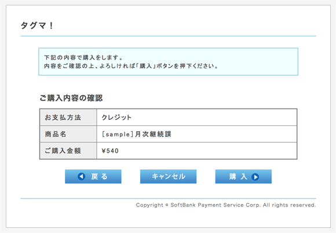
Task: Click the 内容をご確認の上 instruction line
Action: 131,66
